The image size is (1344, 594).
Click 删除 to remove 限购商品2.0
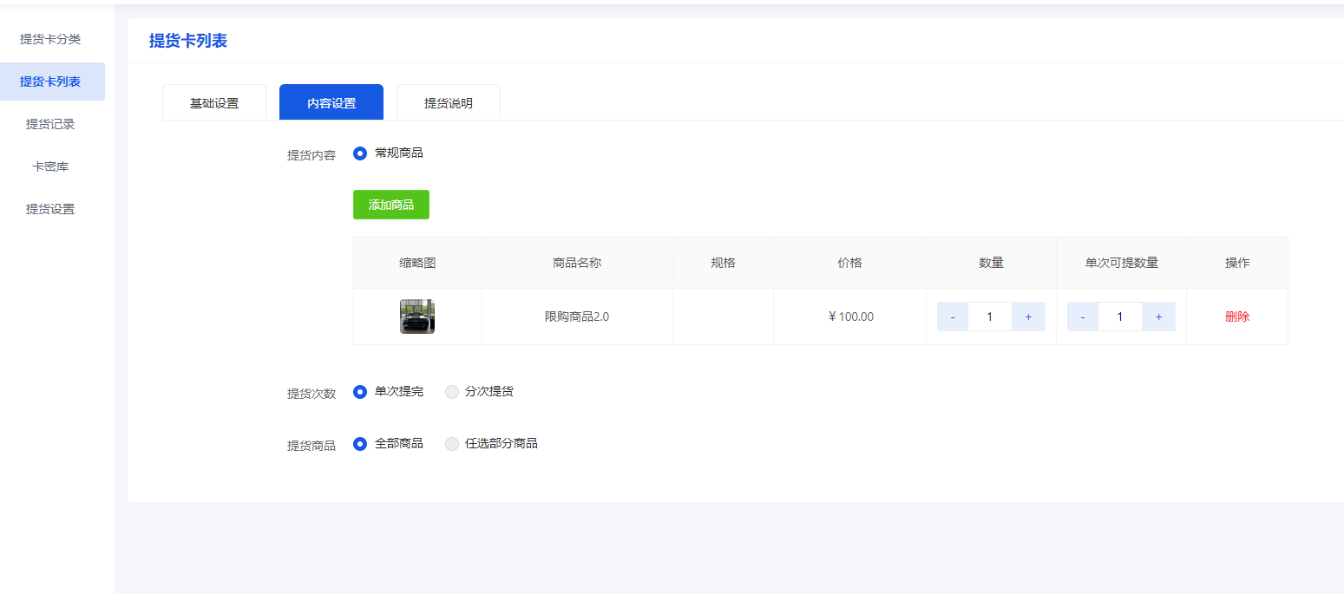click(x=1236, y=316)
